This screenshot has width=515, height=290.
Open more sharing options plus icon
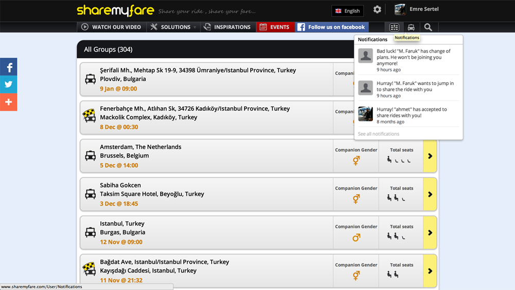point(9,102)
